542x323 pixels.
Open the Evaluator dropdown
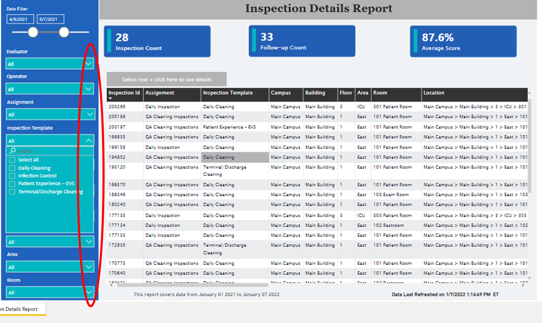click(89, 64)
